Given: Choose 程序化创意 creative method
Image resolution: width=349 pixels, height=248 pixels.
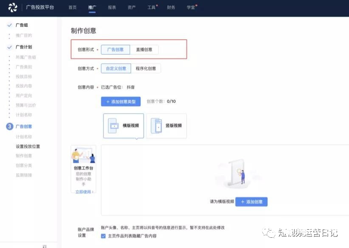Looking at the screenshot, I should [x=146, y=69].
